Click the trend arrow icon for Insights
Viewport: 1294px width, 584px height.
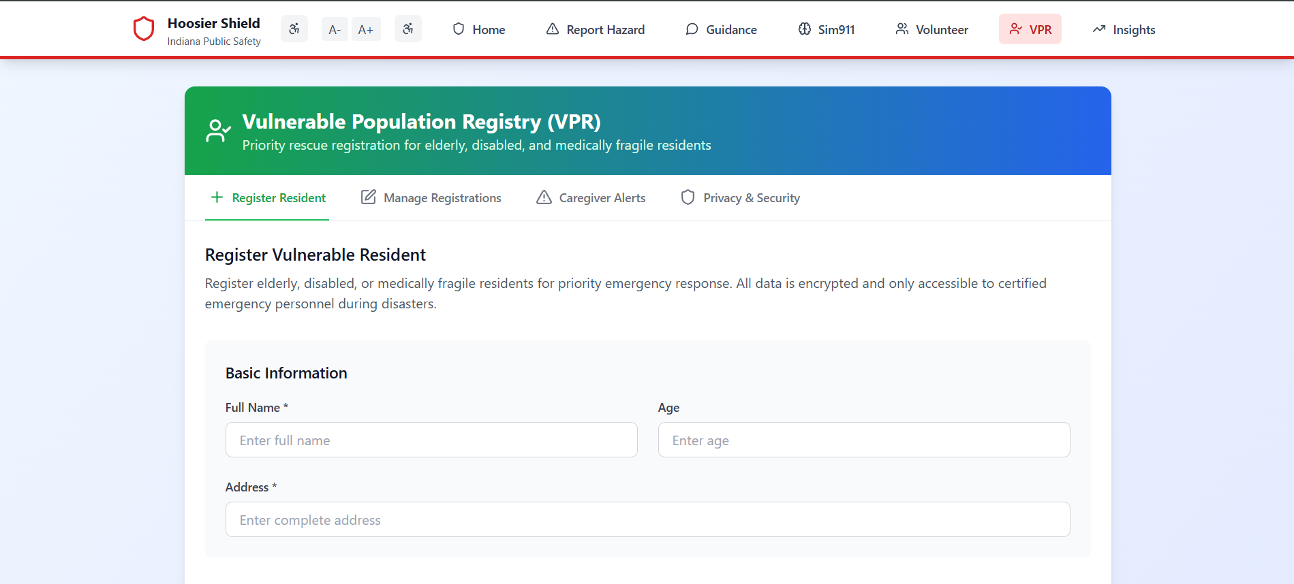click(x=1099, y=29)
